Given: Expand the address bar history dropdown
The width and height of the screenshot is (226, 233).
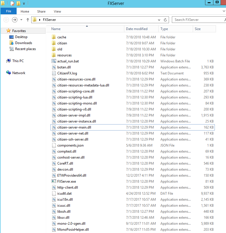Looking at the screenshot, I should tap(159, 20).
